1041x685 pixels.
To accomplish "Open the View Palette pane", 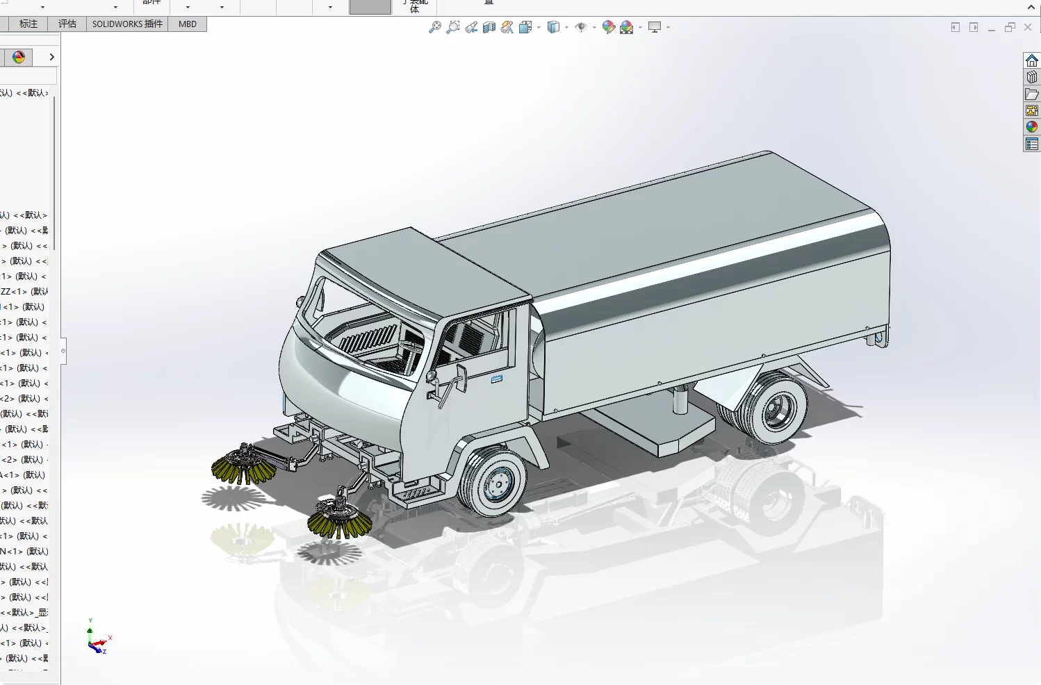I will 1032,110.
